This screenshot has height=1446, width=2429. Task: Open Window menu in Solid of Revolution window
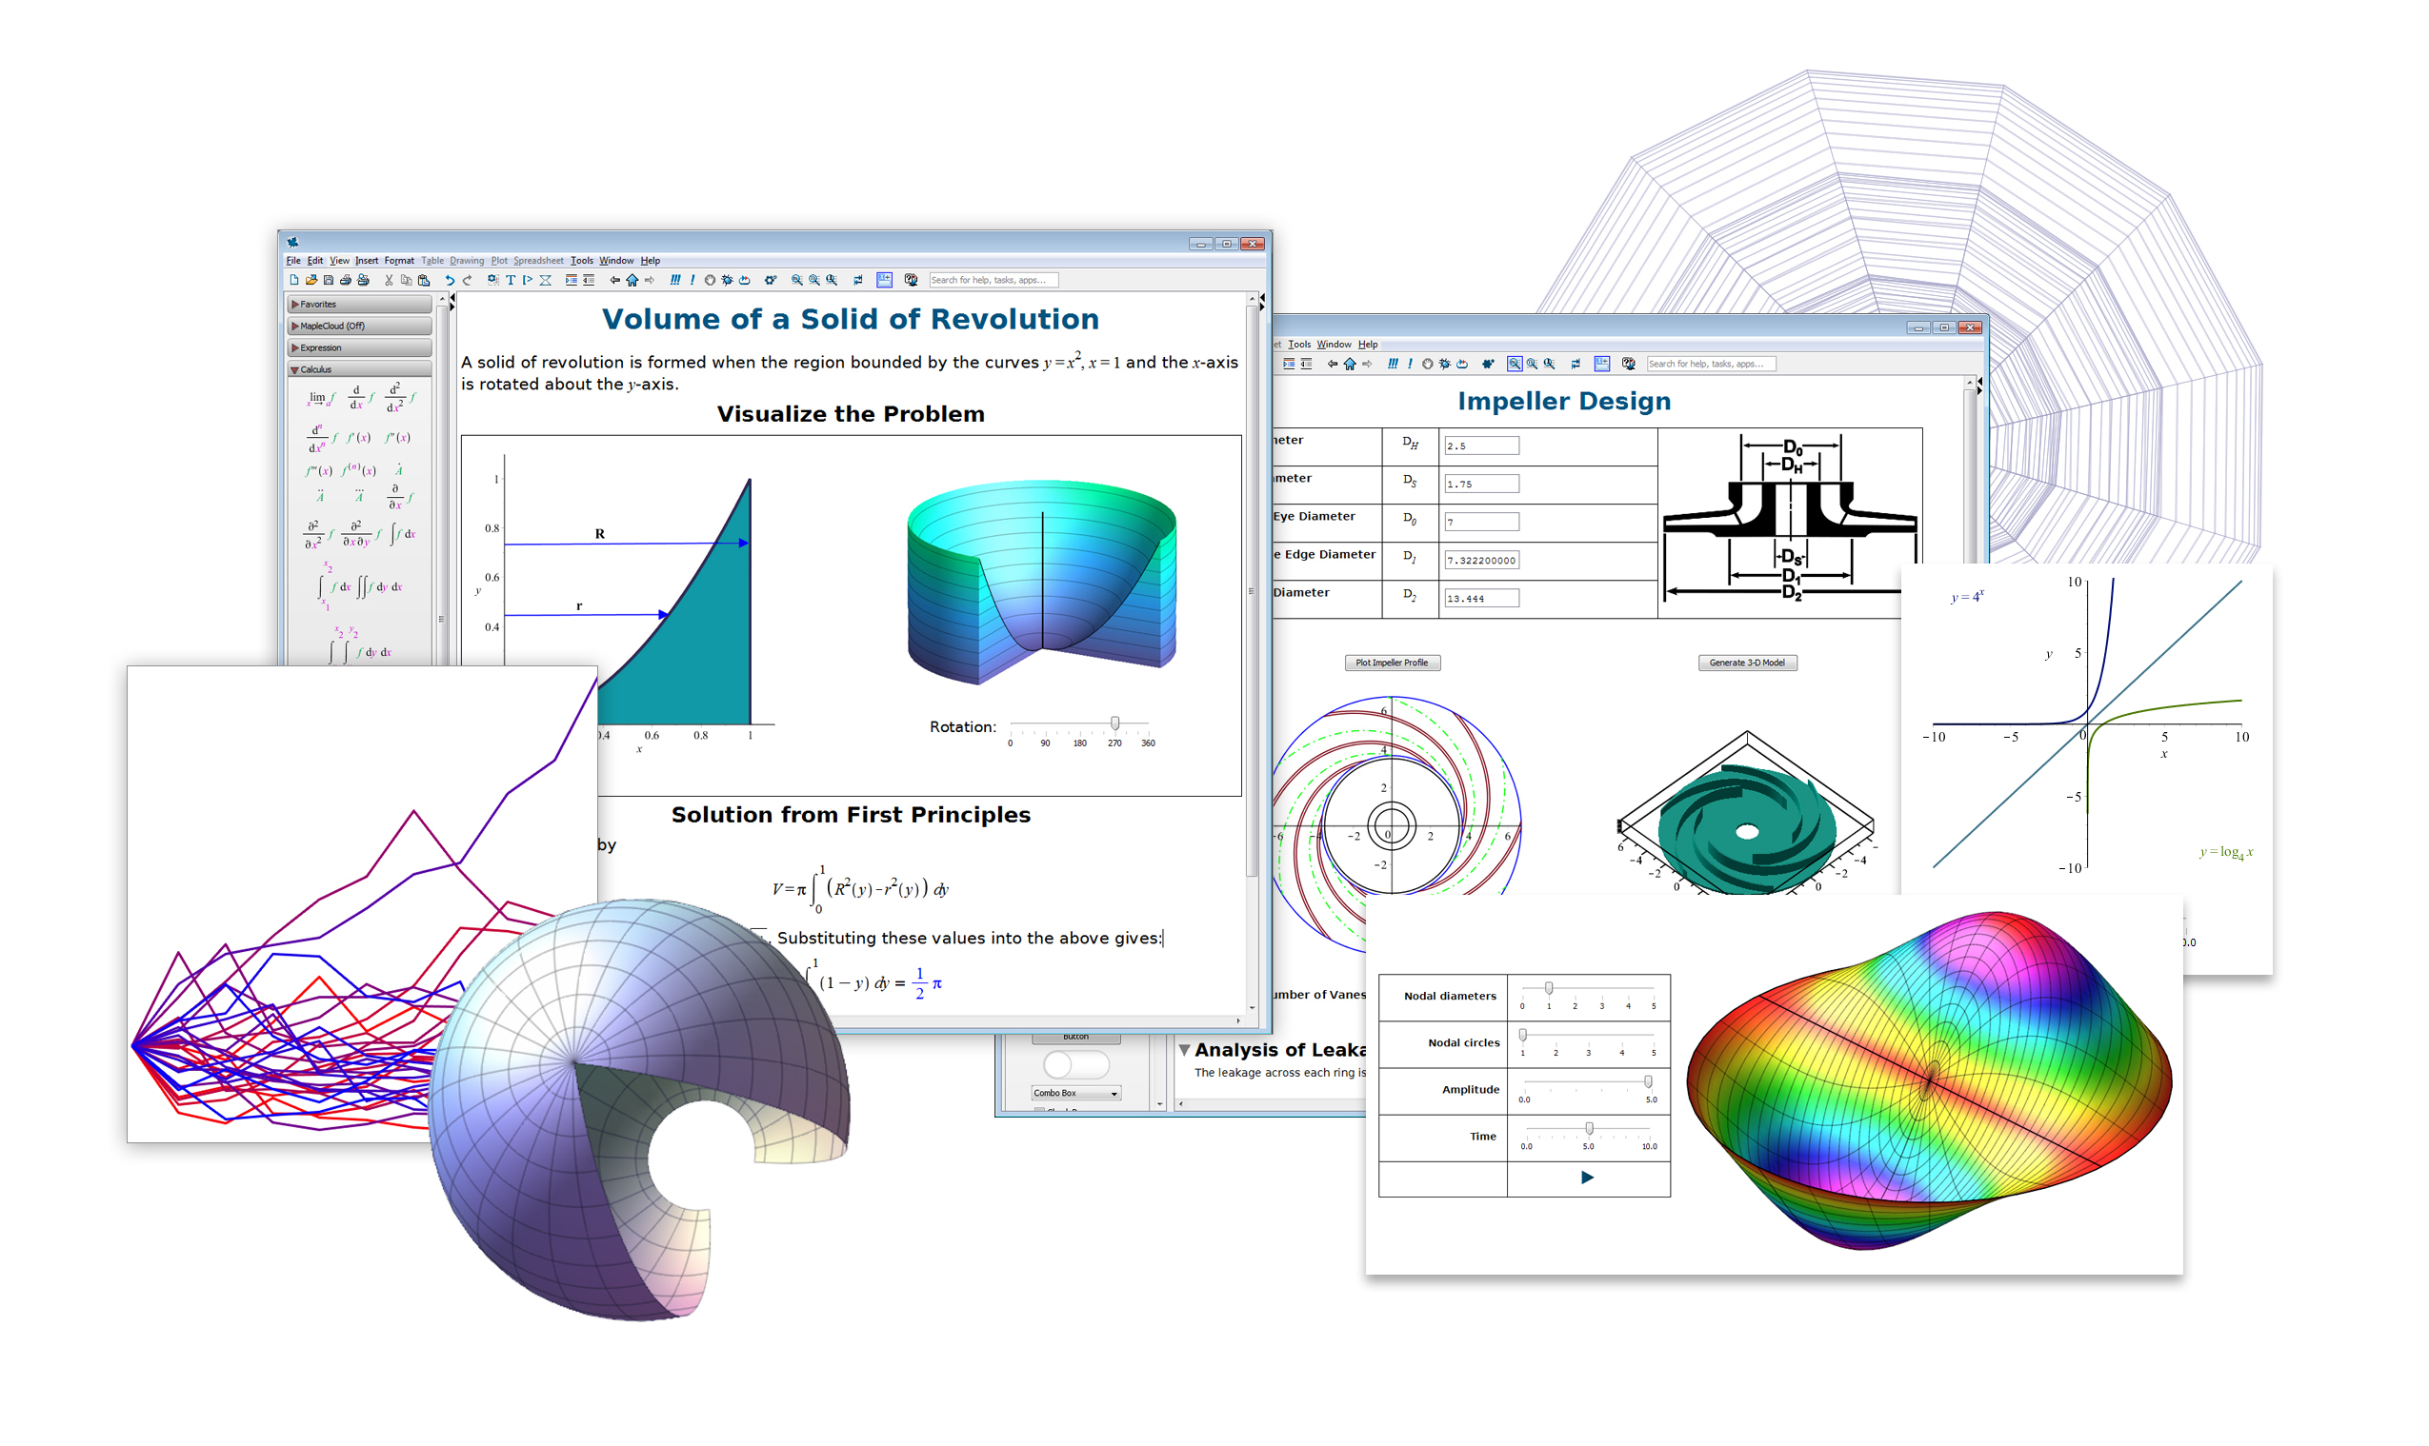click(x=616, y=260)
